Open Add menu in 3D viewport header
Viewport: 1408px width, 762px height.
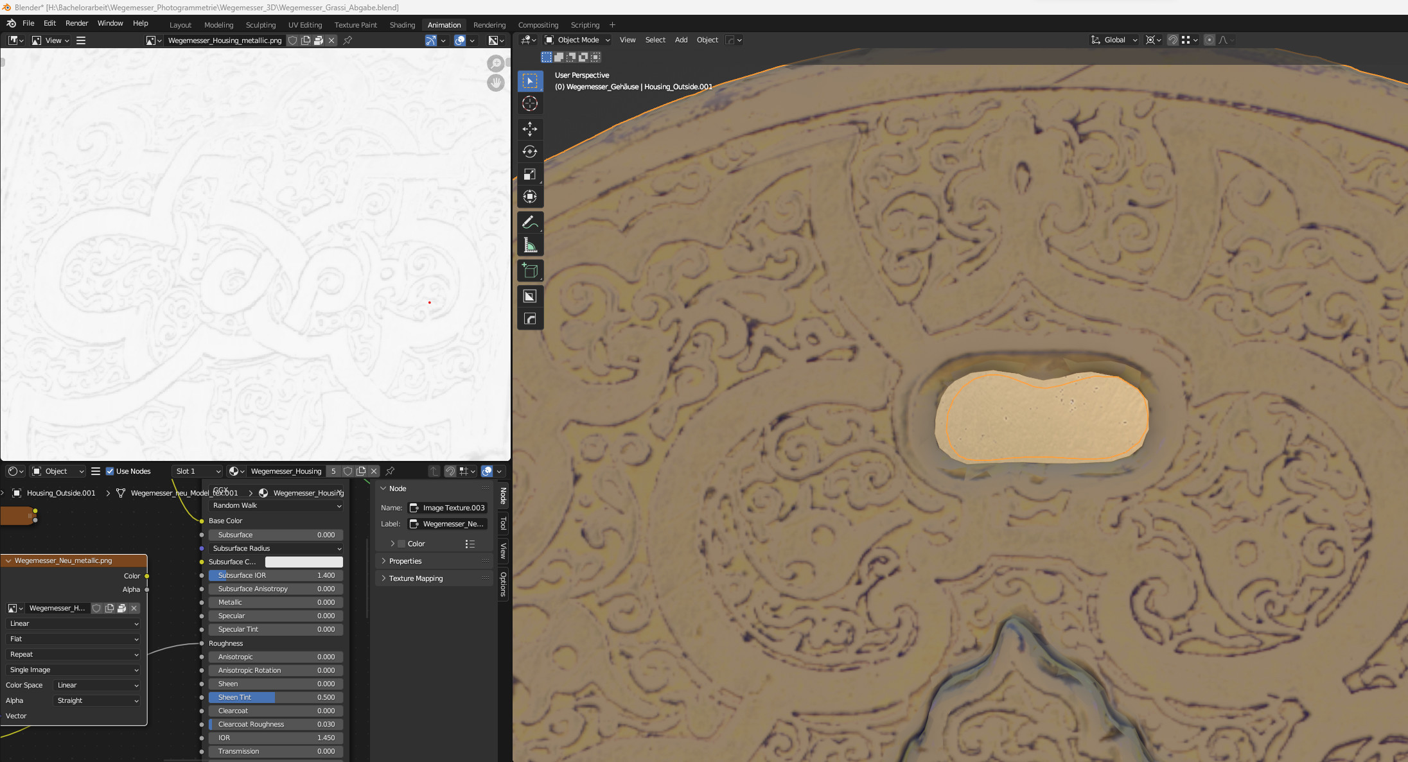pyautogui.click(x=681, y=40)
